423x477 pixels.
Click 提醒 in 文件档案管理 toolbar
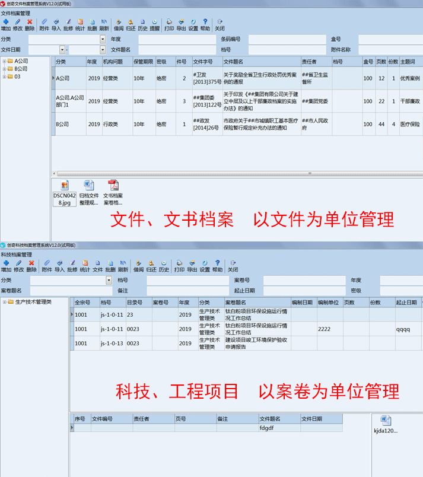coord(154,25)
